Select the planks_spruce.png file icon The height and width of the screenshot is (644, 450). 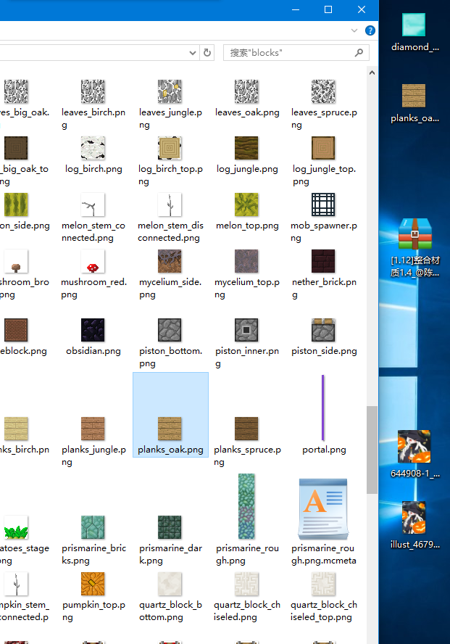click(246, 429)
